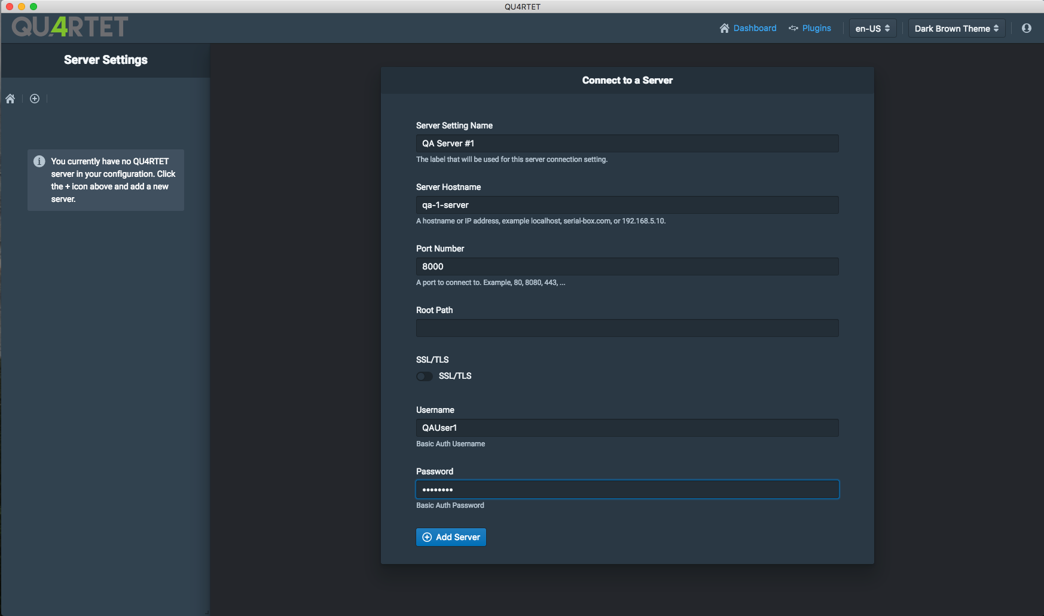Screen dimensions: 1044x616
Task: Click the green zoom window button
Action: (x=33, y=7)
